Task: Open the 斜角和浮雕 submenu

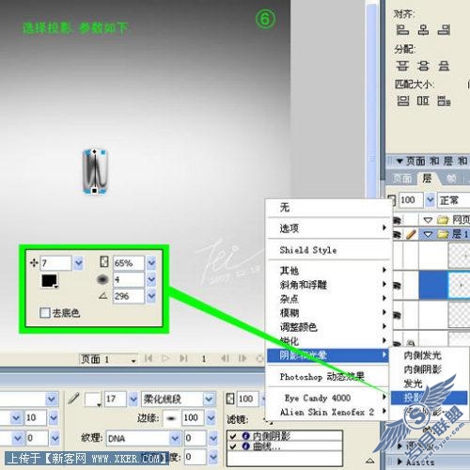Action: 328,285
